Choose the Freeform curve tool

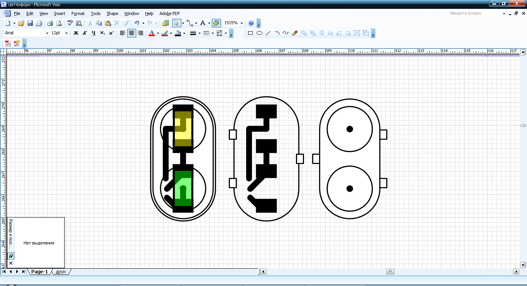pos(286,33)
